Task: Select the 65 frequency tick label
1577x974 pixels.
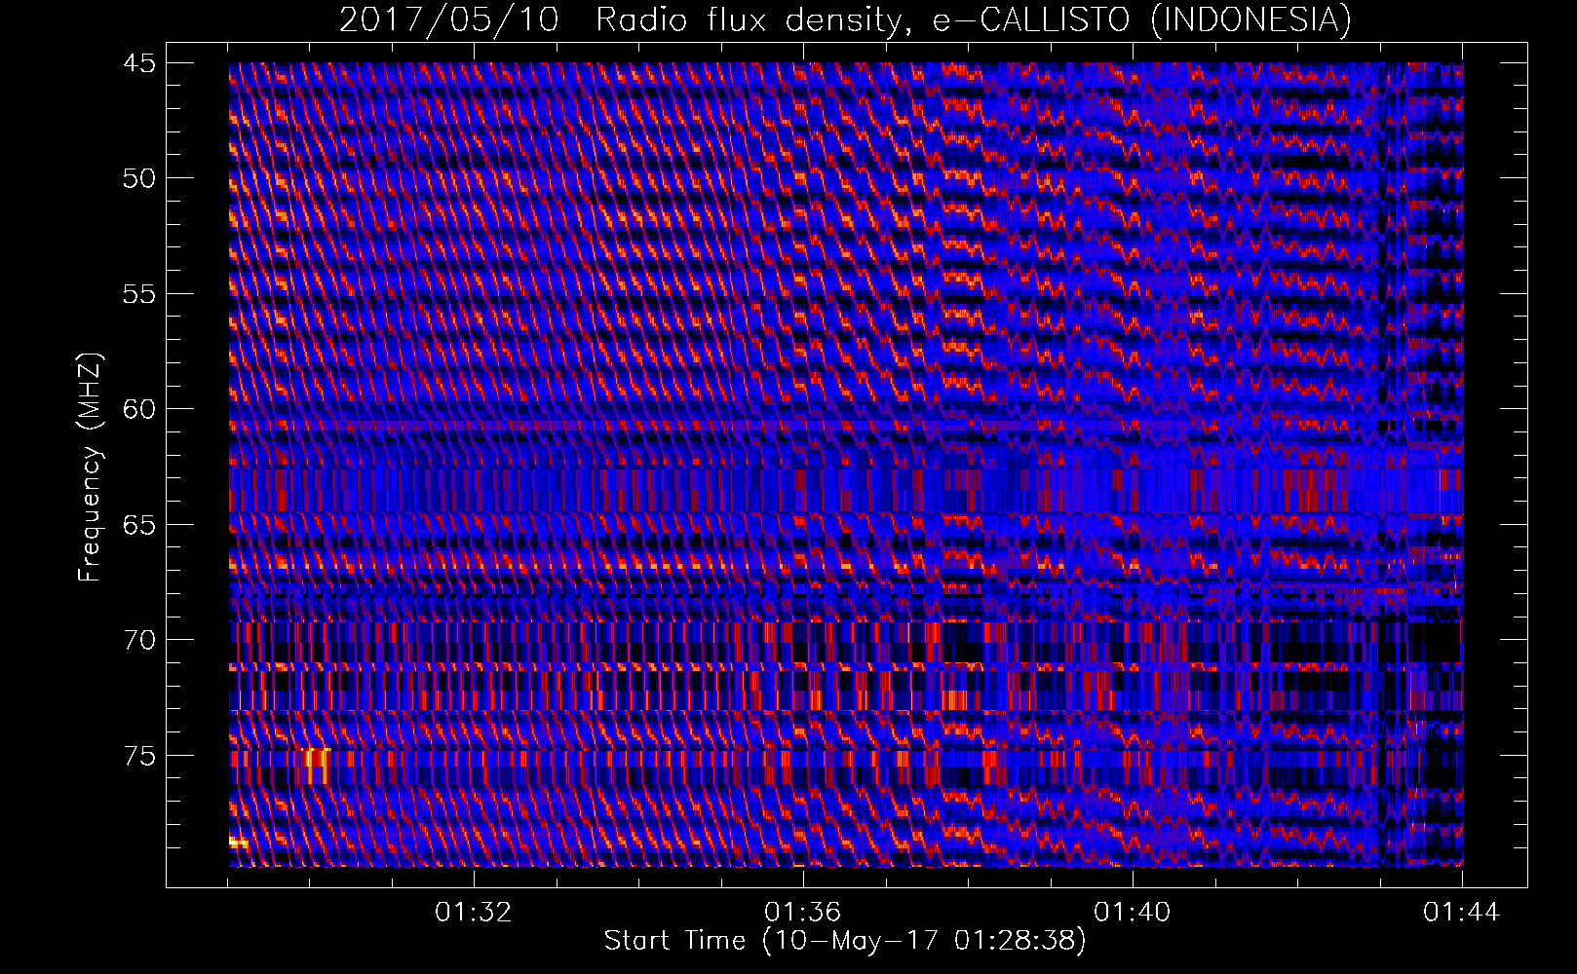Action: [139, 525]
